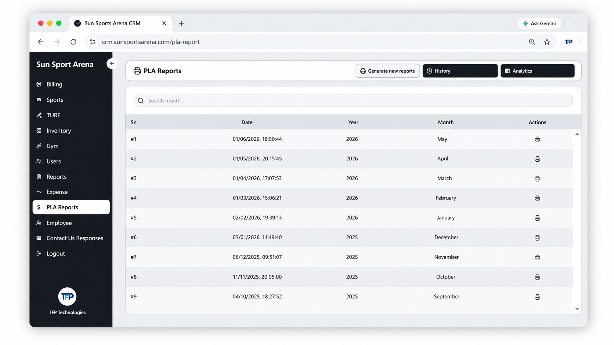The width and height of the screenshot is (614, 345).
Task: Print the April 2026 report
Action: coord(537,159)
